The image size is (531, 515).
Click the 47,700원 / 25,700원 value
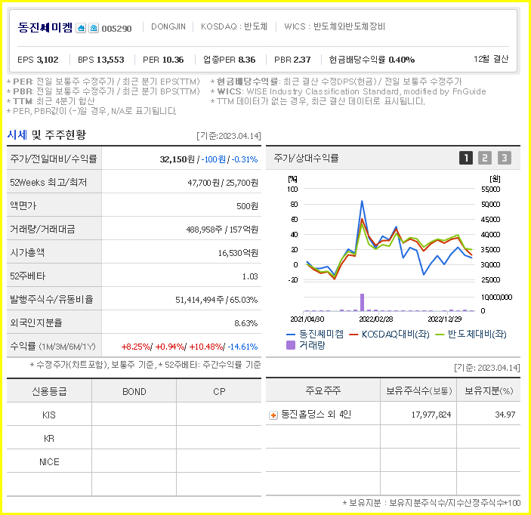tap(223, 183)
